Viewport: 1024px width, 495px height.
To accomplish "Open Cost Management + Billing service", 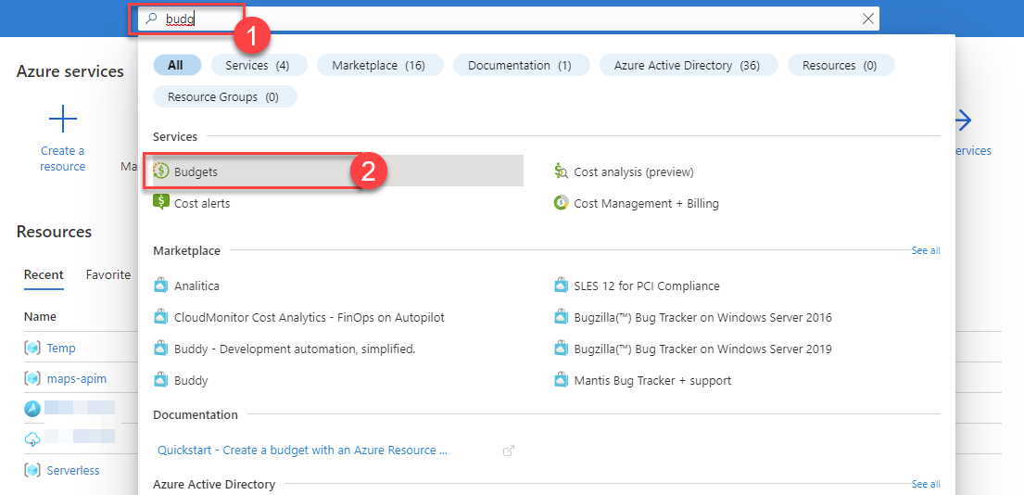I will pos(647,203).
